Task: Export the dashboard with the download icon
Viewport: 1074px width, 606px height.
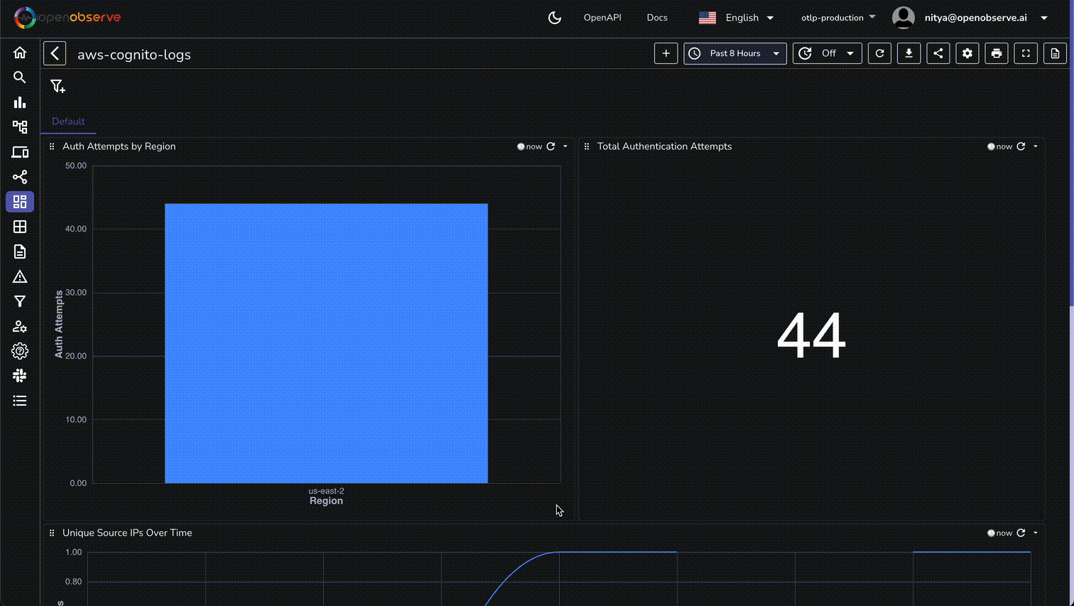Action: pos(908,53)
